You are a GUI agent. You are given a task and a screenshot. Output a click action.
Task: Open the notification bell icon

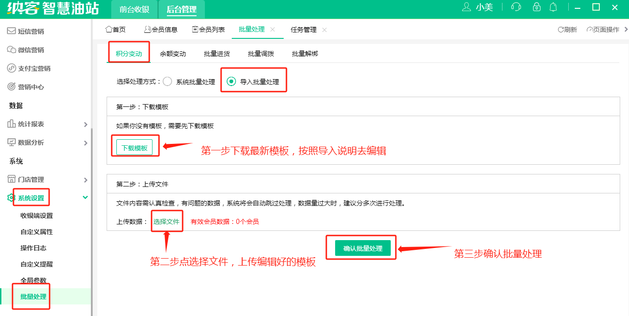click(553, 7)
